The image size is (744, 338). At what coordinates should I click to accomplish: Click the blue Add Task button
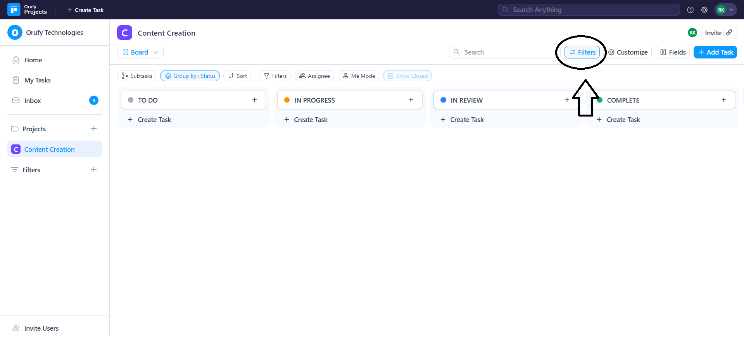(715, 52)
